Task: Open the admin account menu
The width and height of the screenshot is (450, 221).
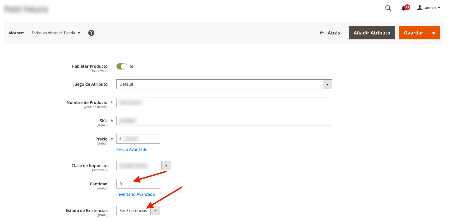Action: pyautogui.click(x=429, y=8)
